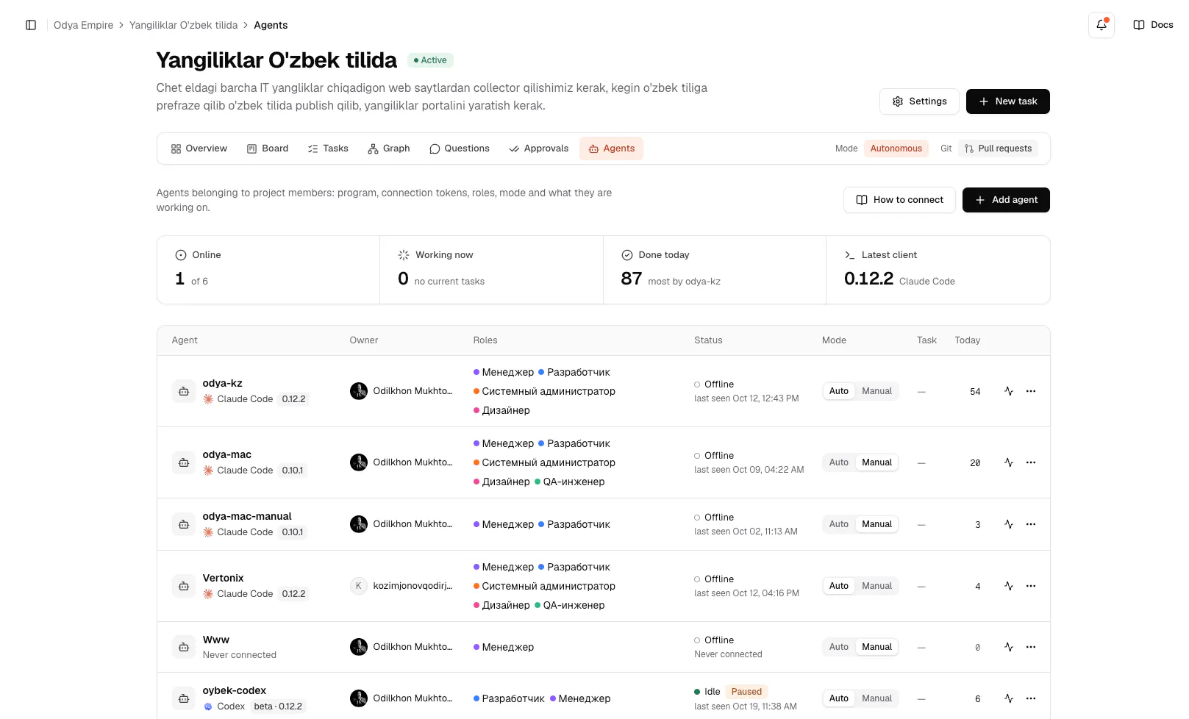
Task: Click the Yangiliklar O'zbek tilida breadcrumb
Action: point(184,25)
